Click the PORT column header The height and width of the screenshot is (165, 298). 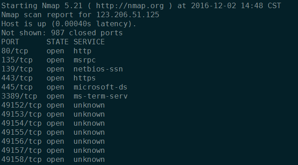pos(10,42)
